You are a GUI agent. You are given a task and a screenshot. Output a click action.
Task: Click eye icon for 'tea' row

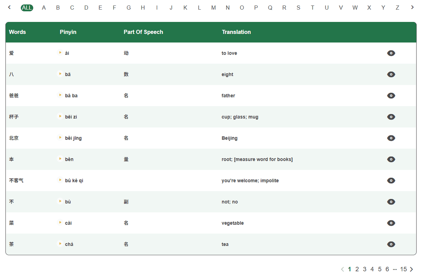pos(391,245)
